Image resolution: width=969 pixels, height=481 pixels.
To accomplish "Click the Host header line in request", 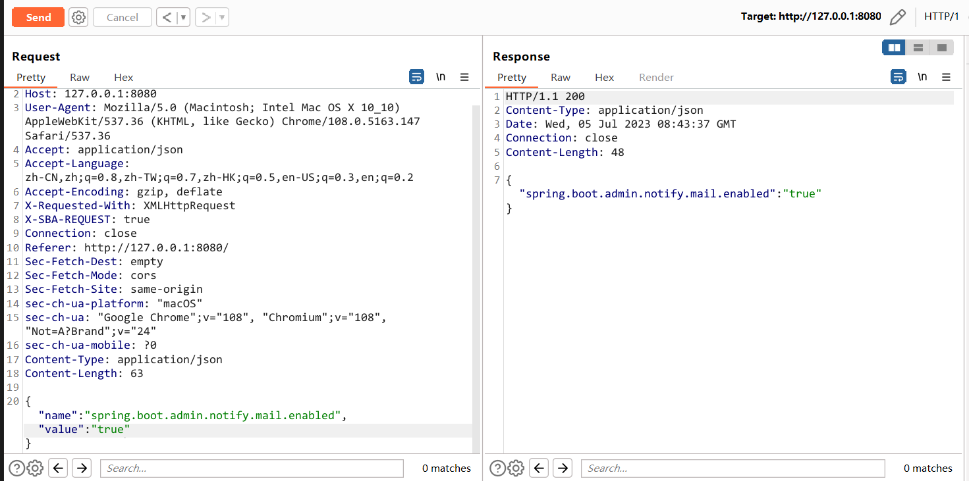I will [x=91, y=94].
